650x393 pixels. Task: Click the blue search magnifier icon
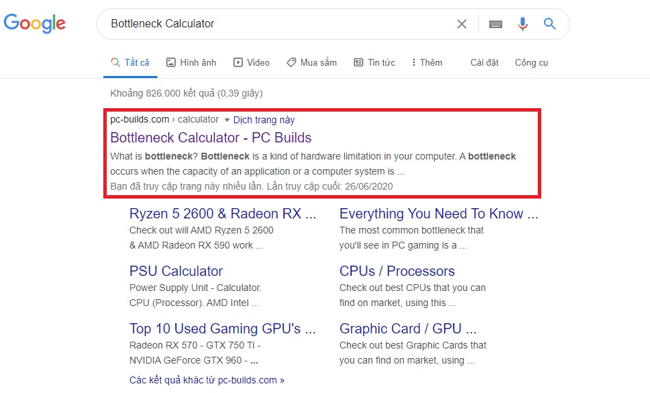549,24
